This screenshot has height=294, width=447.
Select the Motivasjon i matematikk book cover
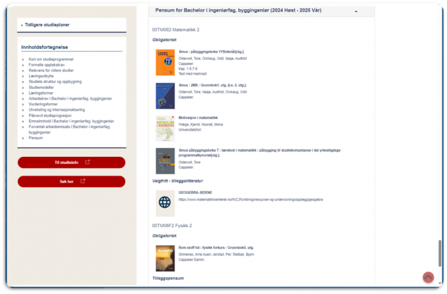(x=165, y=128)
